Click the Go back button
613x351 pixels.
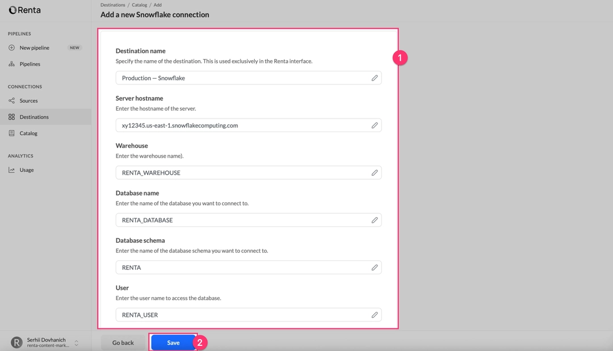[x=123, y=342]
